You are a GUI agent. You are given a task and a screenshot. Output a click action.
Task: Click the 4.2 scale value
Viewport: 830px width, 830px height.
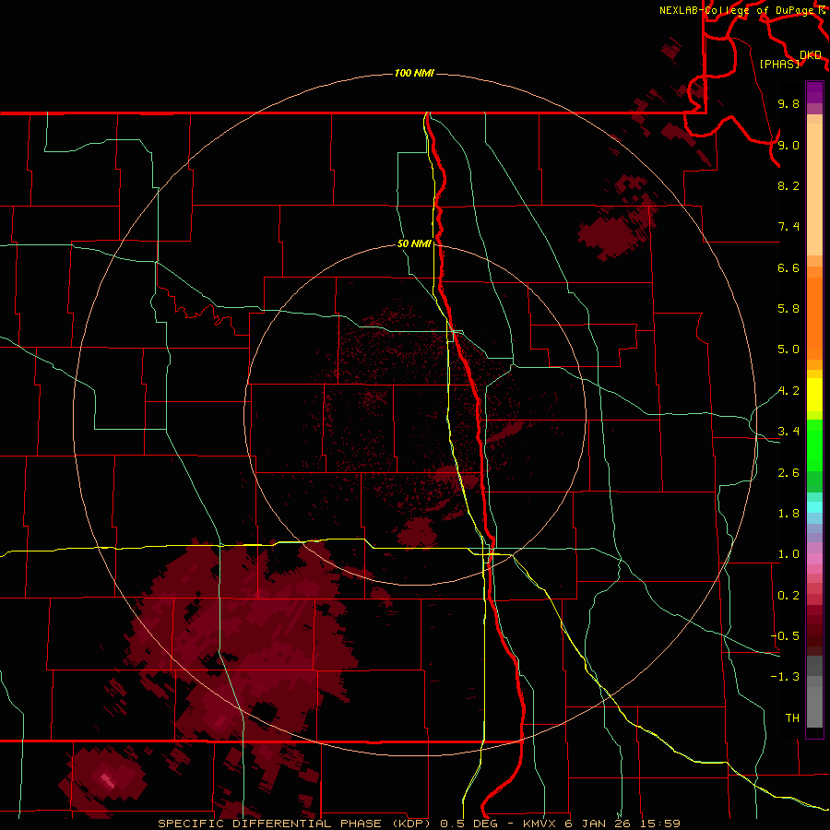788,391
